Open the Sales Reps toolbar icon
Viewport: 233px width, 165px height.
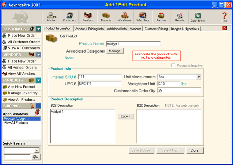pyautogui.click(x=143, y=17)
